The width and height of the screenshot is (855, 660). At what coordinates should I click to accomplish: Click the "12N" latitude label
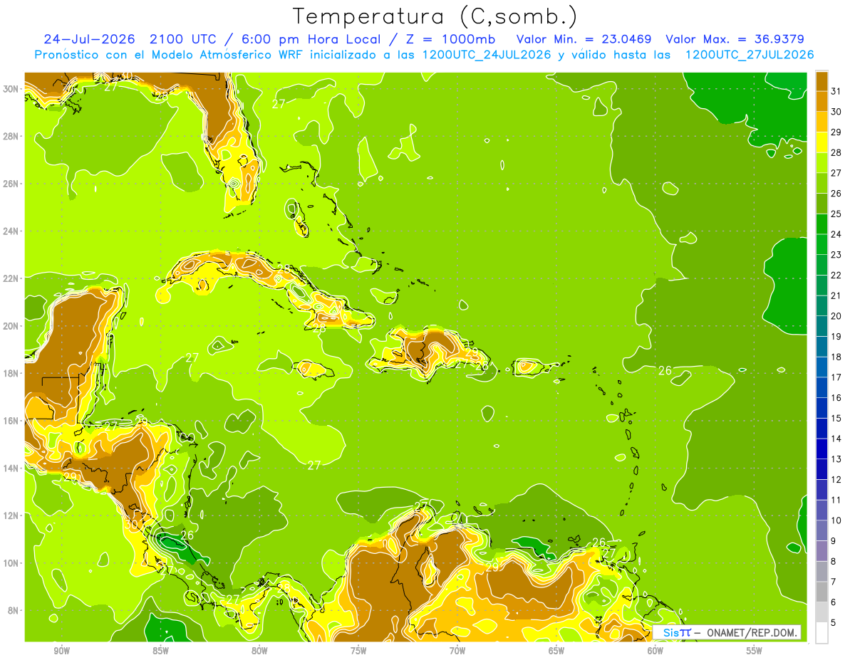12,515
